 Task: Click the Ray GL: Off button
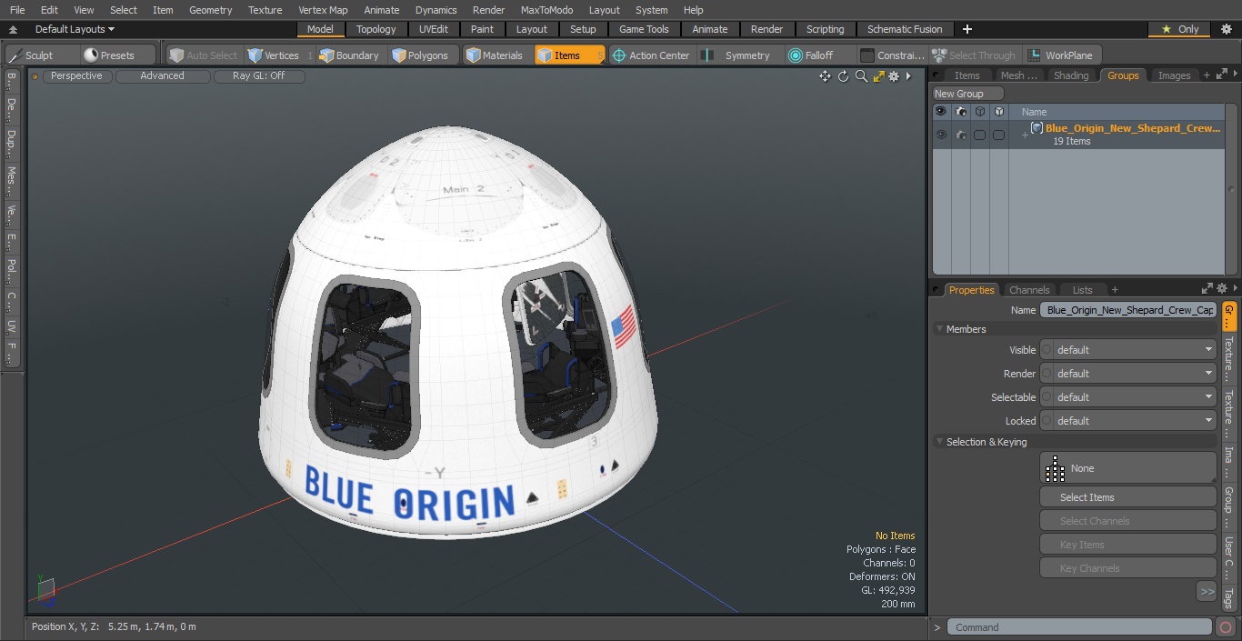(258, 76)
